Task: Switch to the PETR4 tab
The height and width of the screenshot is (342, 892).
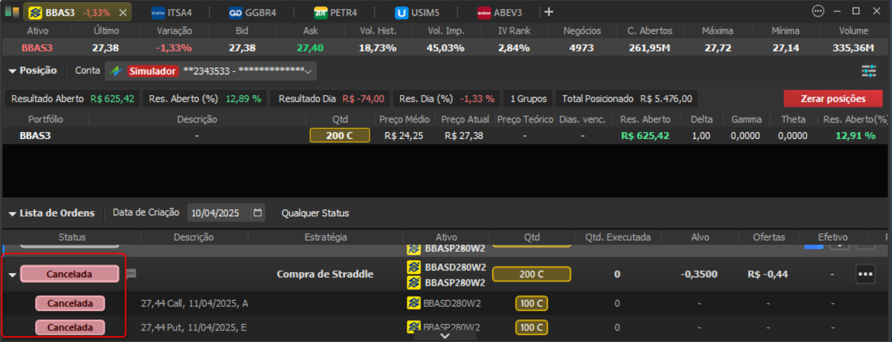Action: [336, 12]
